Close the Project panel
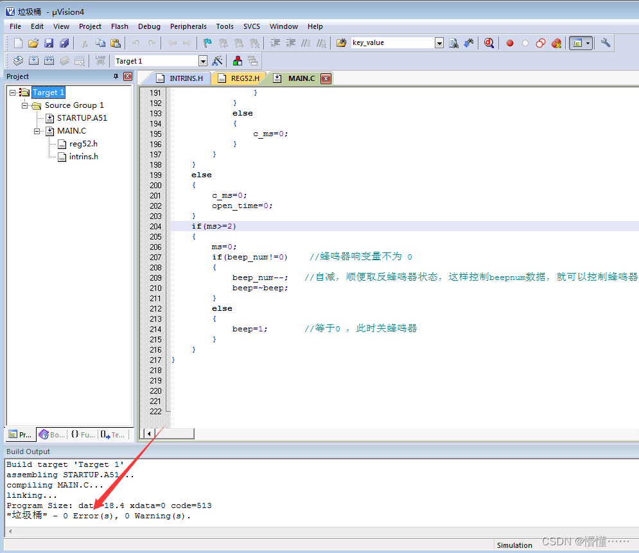This screenshot has width=639, height=553. (128, 76)
